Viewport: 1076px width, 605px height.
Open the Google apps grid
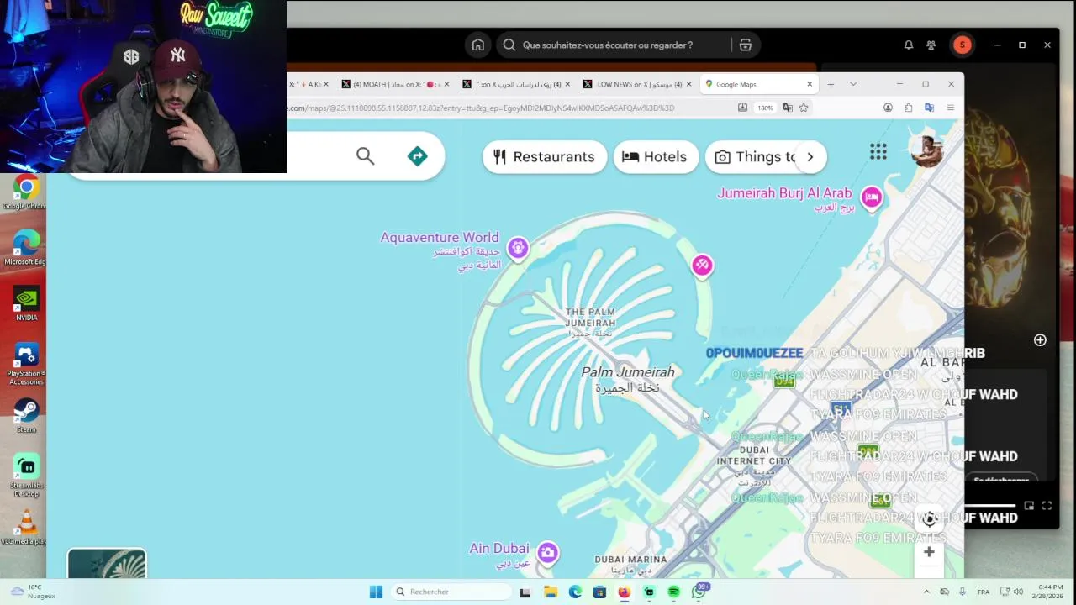(878, 152)
